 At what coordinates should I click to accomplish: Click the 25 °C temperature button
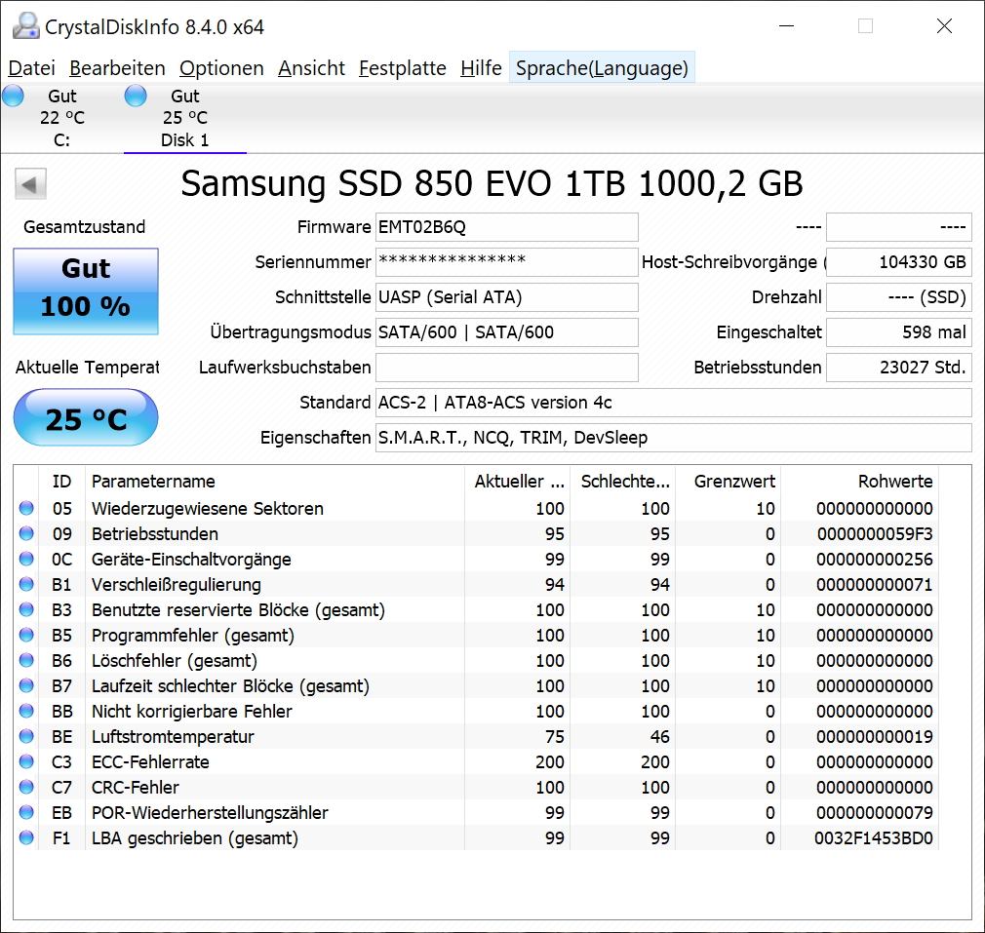[x=86, y=418]
